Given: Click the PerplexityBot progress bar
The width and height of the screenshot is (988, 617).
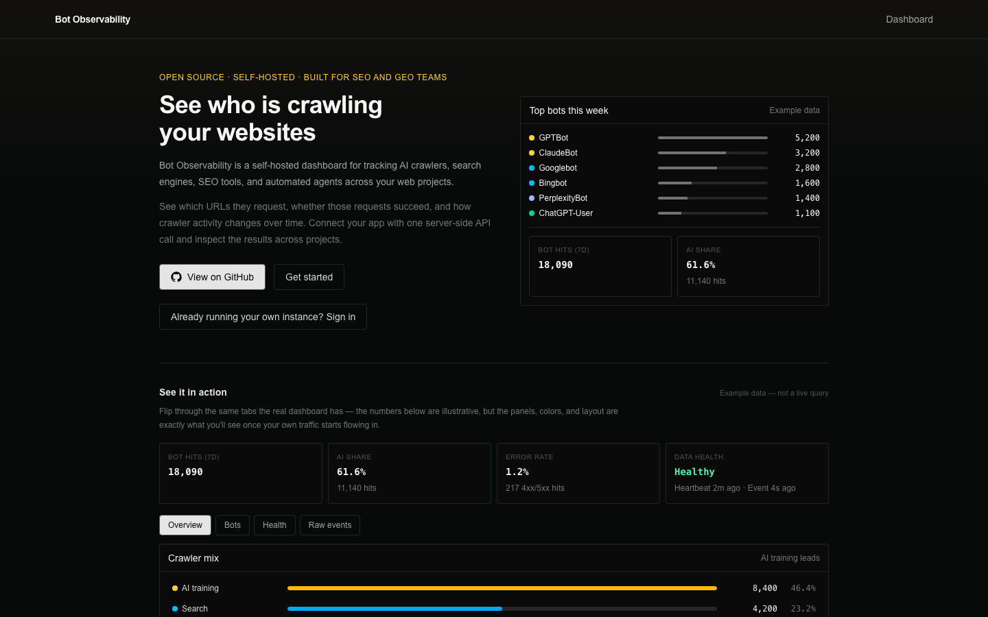Looking at the screenshot, I should [713, 198].
